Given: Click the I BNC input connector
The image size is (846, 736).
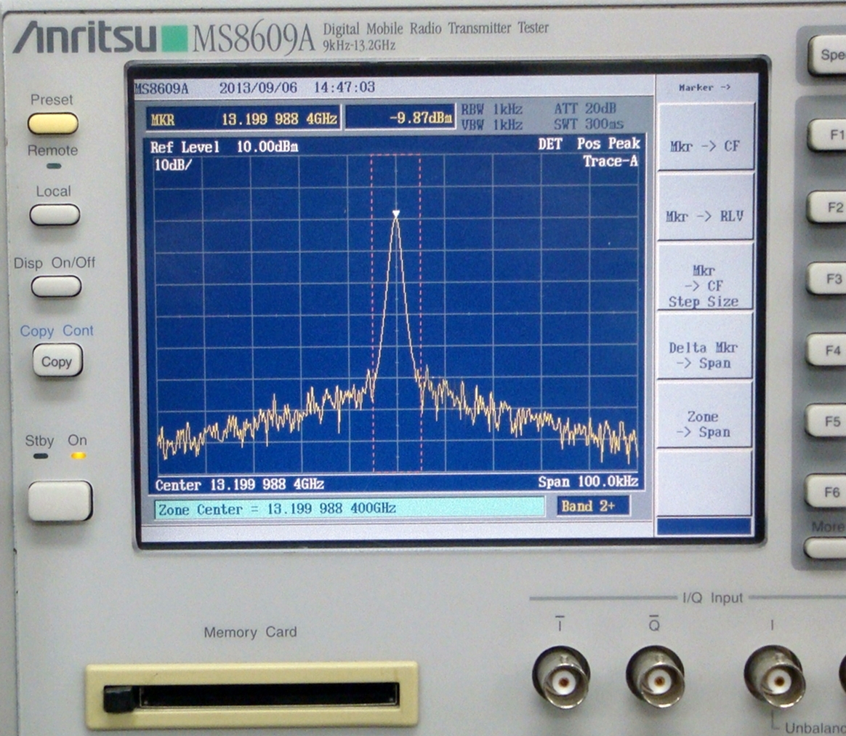Looking at the screenshot, I should pyautogui.click(x=774, y=676).
